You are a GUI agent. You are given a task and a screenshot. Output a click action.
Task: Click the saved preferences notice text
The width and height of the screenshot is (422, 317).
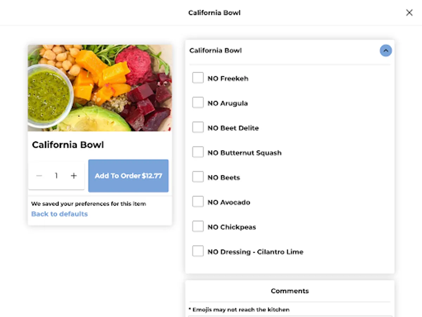coord(89,204)
